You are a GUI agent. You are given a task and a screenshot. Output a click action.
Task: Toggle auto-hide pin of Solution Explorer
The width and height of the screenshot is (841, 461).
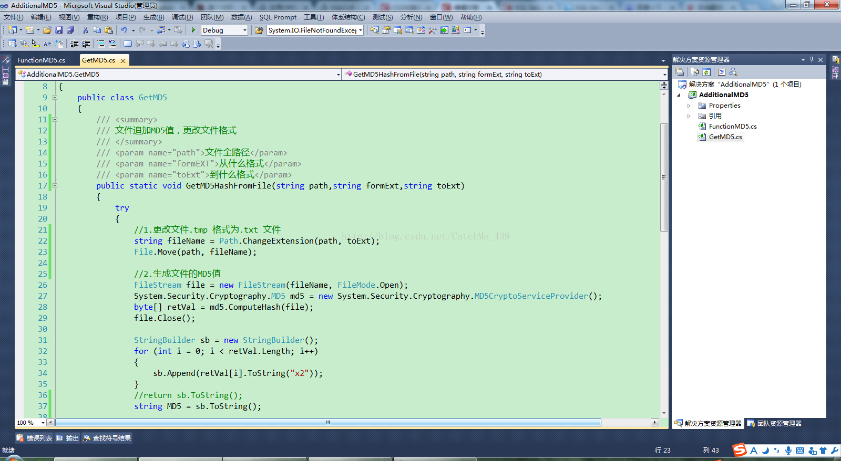[x=812, y=60]
